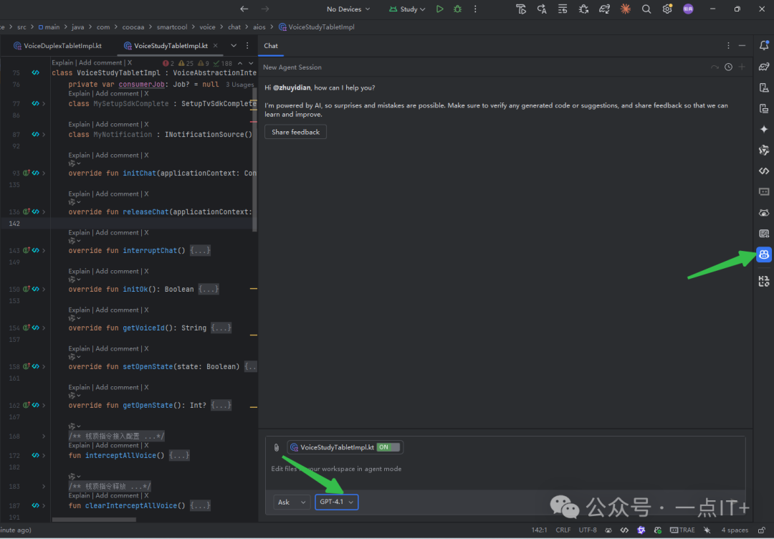Click the coocaa breadcrumb

point(133,27)
